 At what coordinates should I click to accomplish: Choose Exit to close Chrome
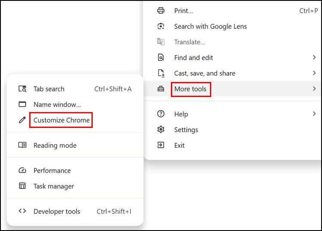[x=232, y=145]
